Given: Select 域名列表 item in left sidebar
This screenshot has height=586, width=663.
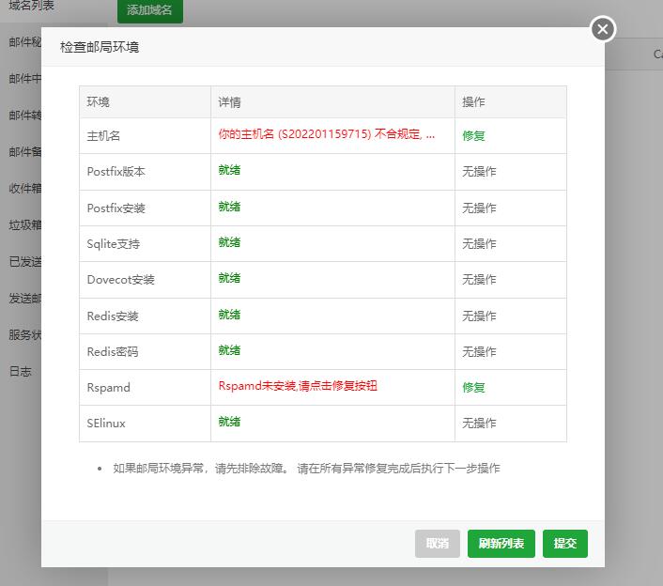Looking at the screenshot, I should tap(31, 6).
